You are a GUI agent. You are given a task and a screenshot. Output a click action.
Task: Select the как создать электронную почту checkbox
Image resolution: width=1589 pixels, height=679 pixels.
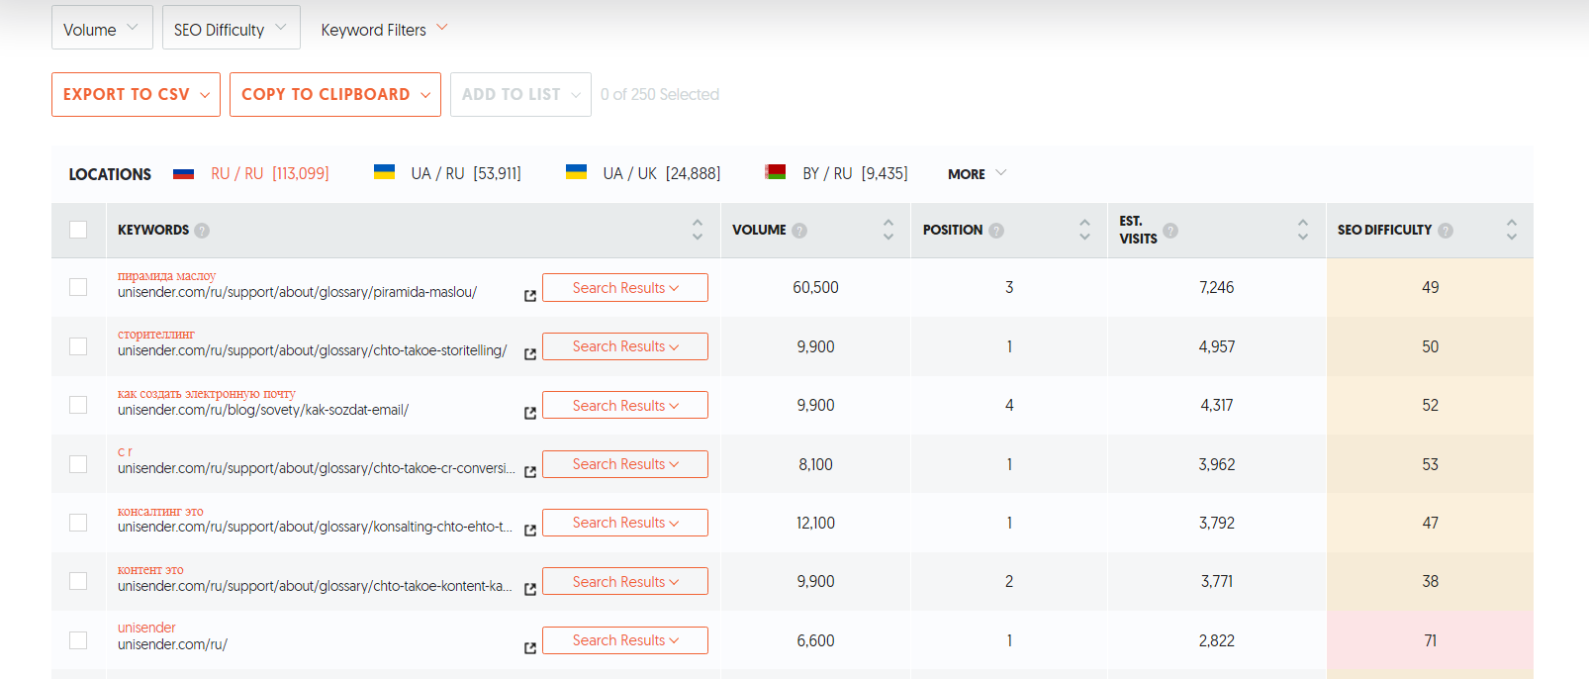(x=78, y=405)
